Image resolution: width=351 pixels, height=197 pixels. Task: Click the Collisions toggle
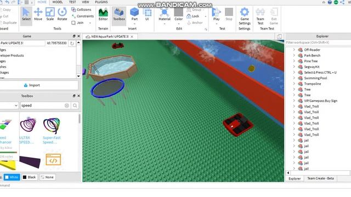tap(81, 10)
